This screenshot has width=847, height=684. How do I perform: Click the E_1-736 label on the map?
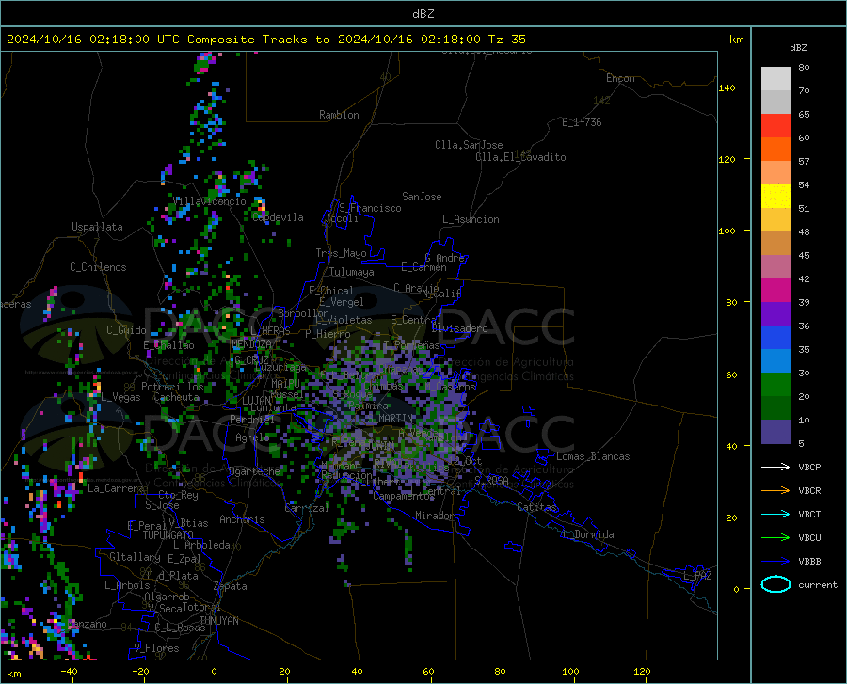click(x=582, y=122)
